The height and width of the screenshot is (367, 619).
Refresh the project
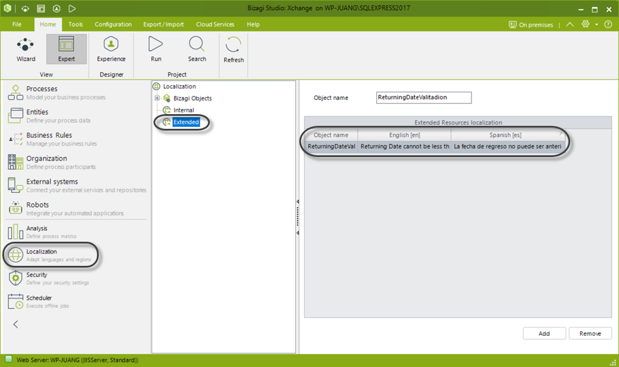point(233,50)
